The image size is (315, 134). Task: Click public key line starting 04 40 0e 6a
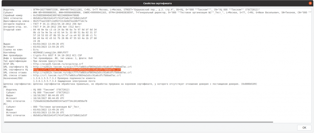[65, 30]
